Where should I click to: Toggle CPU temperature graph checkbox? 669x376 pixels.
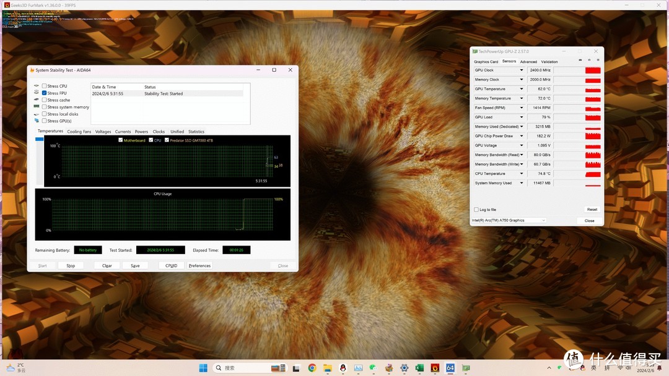coord(151,140)
